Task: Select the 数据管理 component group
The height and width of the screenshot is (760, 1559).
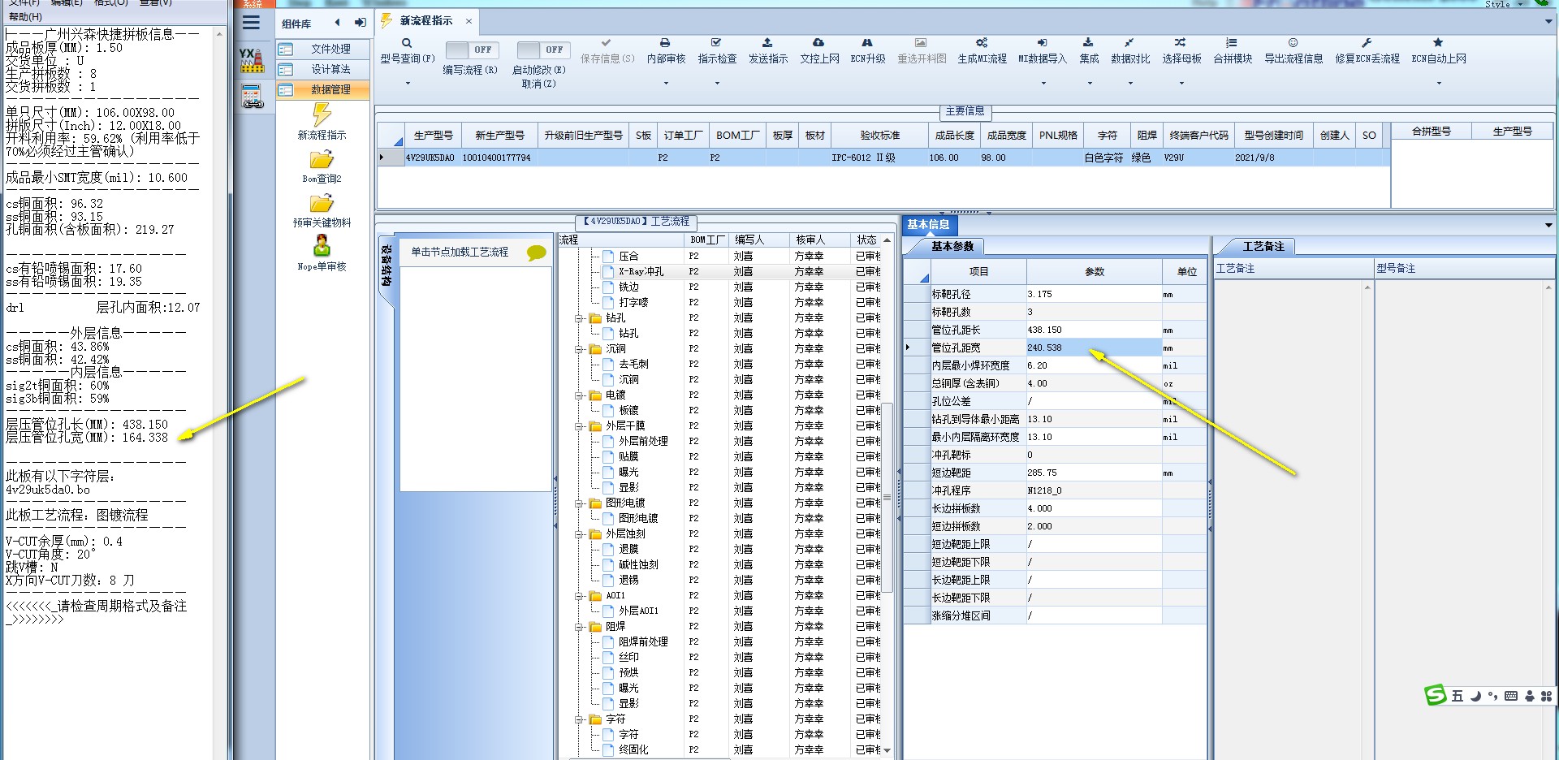Action: coord(322,89)
